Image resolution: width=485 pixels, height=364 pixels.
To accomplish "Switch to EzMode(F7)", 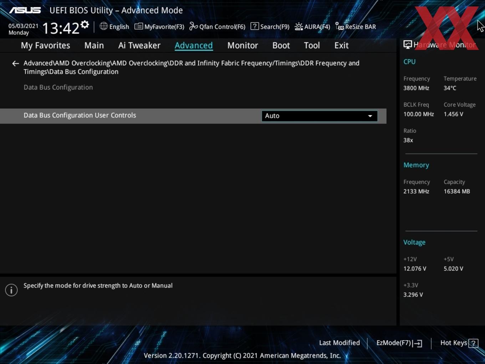I will [399, 343].
